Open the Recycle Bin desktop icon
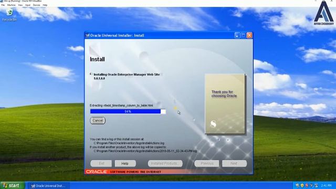This screenshot has height=189, width=336. point(9,15)
